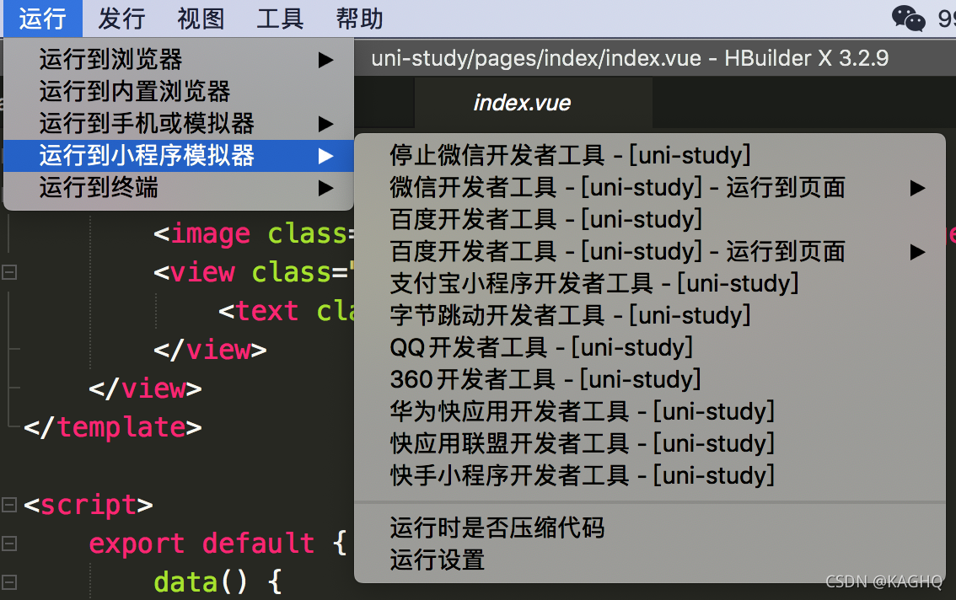This screenshot has width=956, height=600.
Task: Choose 快手小程序开发者工具 - [uni-study]
Action: 650,475
